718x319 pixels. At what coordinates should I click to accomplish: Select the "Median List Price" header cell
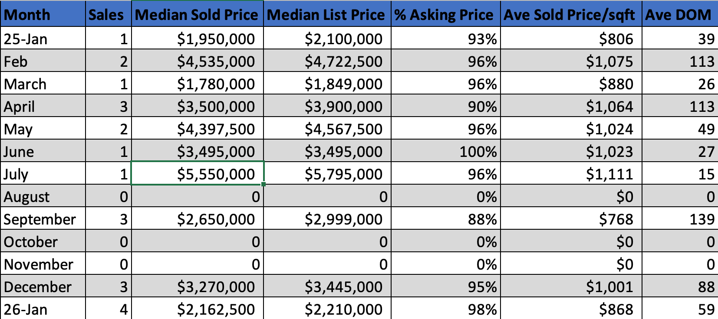click(x=327, y=15)
